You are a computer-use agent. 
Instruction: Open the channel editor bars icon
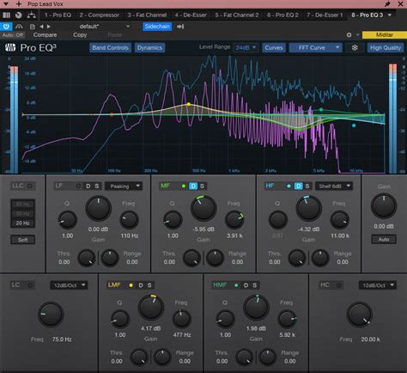[x=6, y=15]
